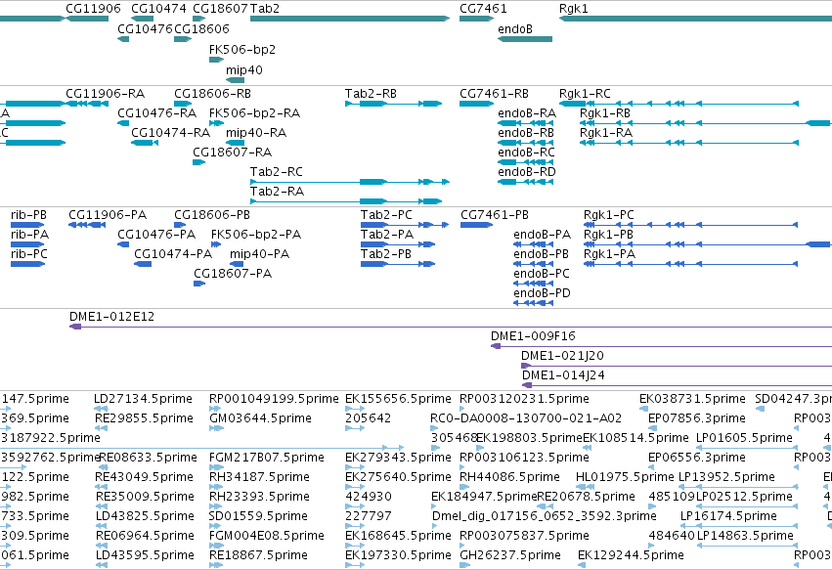Click the mip40 gene label
This screenshot has height=570, width=832.
coord(244,70)
